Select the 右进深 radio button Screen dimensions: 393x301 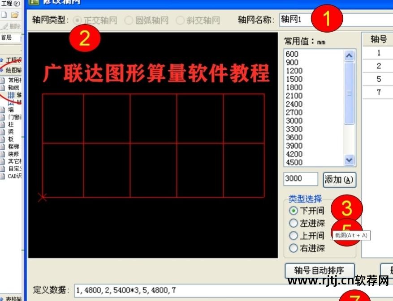[293, 248]
